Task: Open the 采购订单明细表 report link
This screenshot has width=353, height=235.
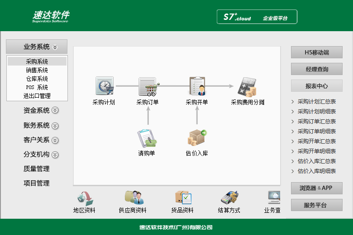Action: (x=316, y=132)
